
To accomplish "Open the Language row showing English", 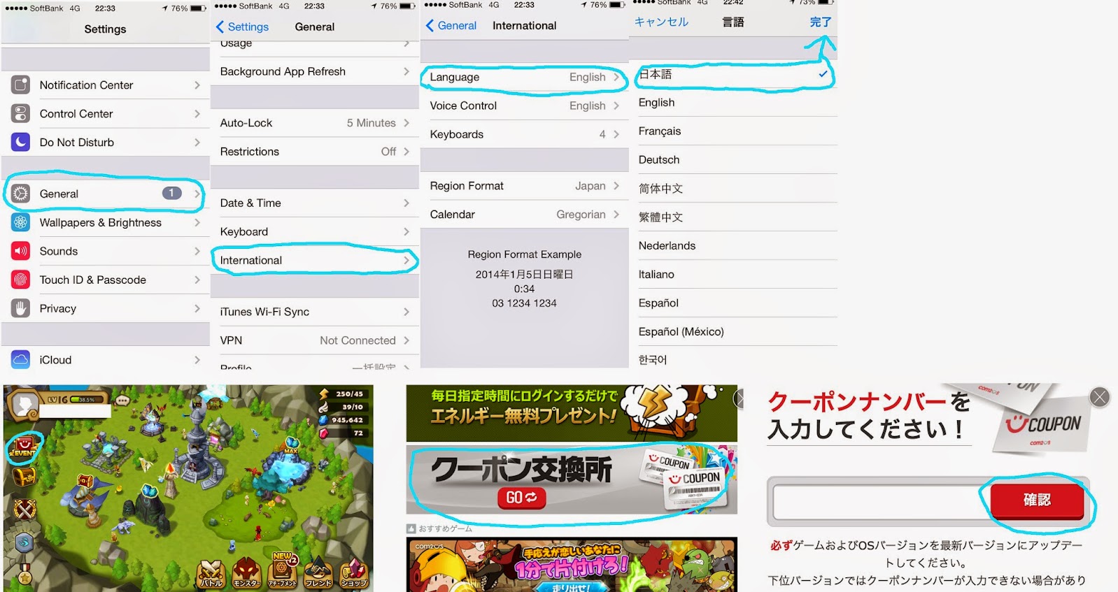I will click(x=525, y=77).
